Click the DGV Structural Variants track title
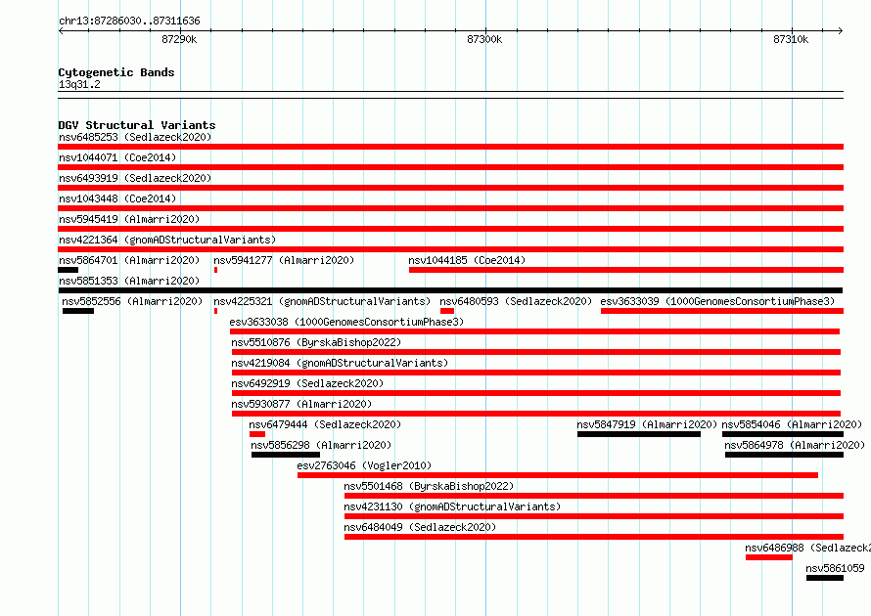871x616 pixels. (137, 125)
